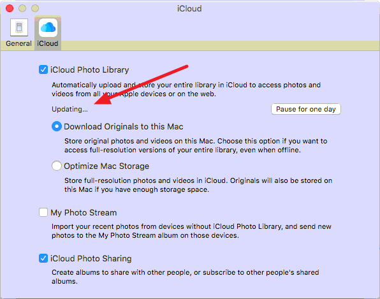The height and width of the screenshot is (299, 380).
Task: Disable the iCloud Photo Sharing checkbox
Action: tap(43, 258)
